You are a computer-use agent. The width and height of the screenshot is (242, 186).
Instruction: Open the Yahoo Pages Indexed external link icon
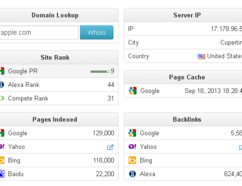click(x=110, y=147)
